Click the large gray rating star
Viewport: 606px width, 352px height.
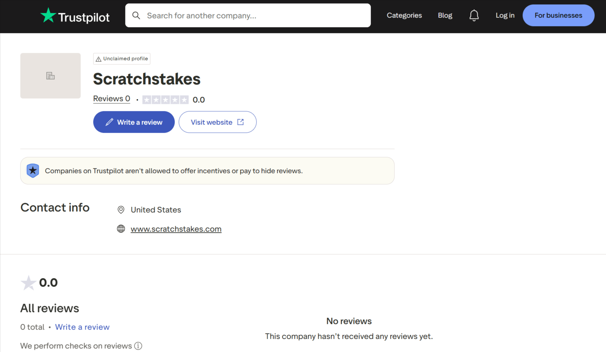click(x=28, y=283)
